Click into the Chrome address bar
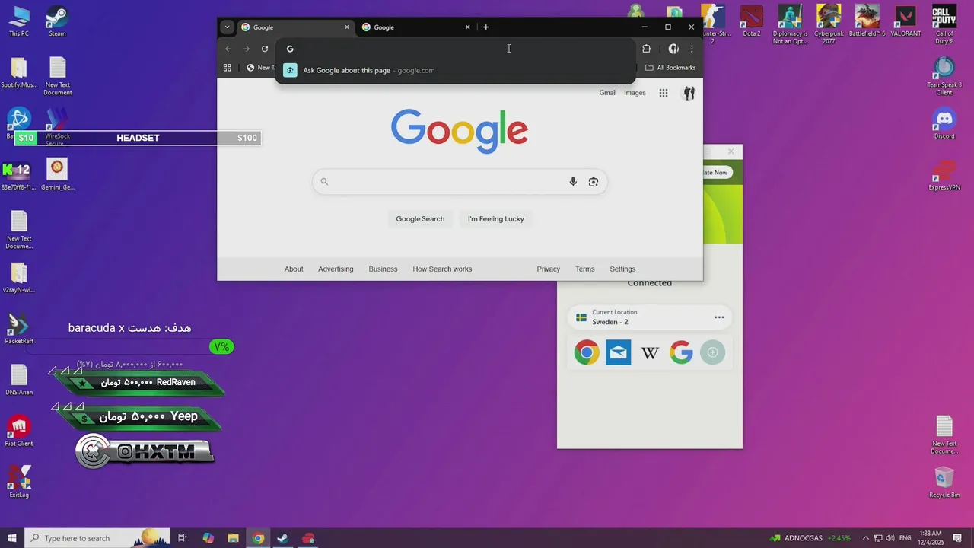Viewport: 974px width, 548px height. 456,49
